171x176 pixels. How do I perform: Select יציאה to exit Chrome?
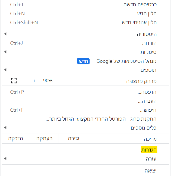[x=150, y=171]
